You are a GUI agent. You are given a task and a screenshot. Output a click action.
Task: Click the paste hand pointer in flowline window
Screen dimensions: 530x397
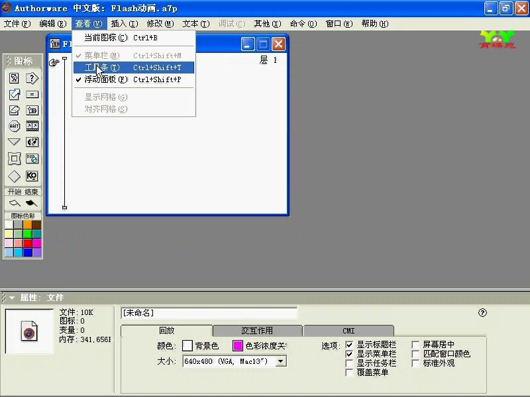click(54, 62)
